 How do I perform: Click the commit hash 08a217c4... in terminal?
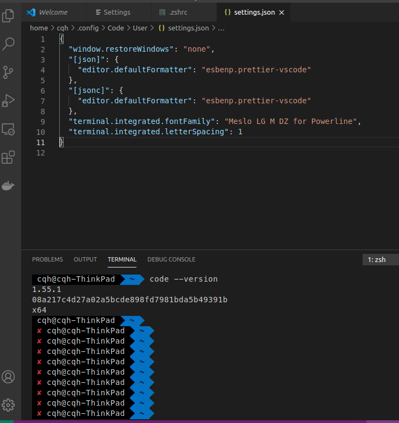tap(130, 300)
